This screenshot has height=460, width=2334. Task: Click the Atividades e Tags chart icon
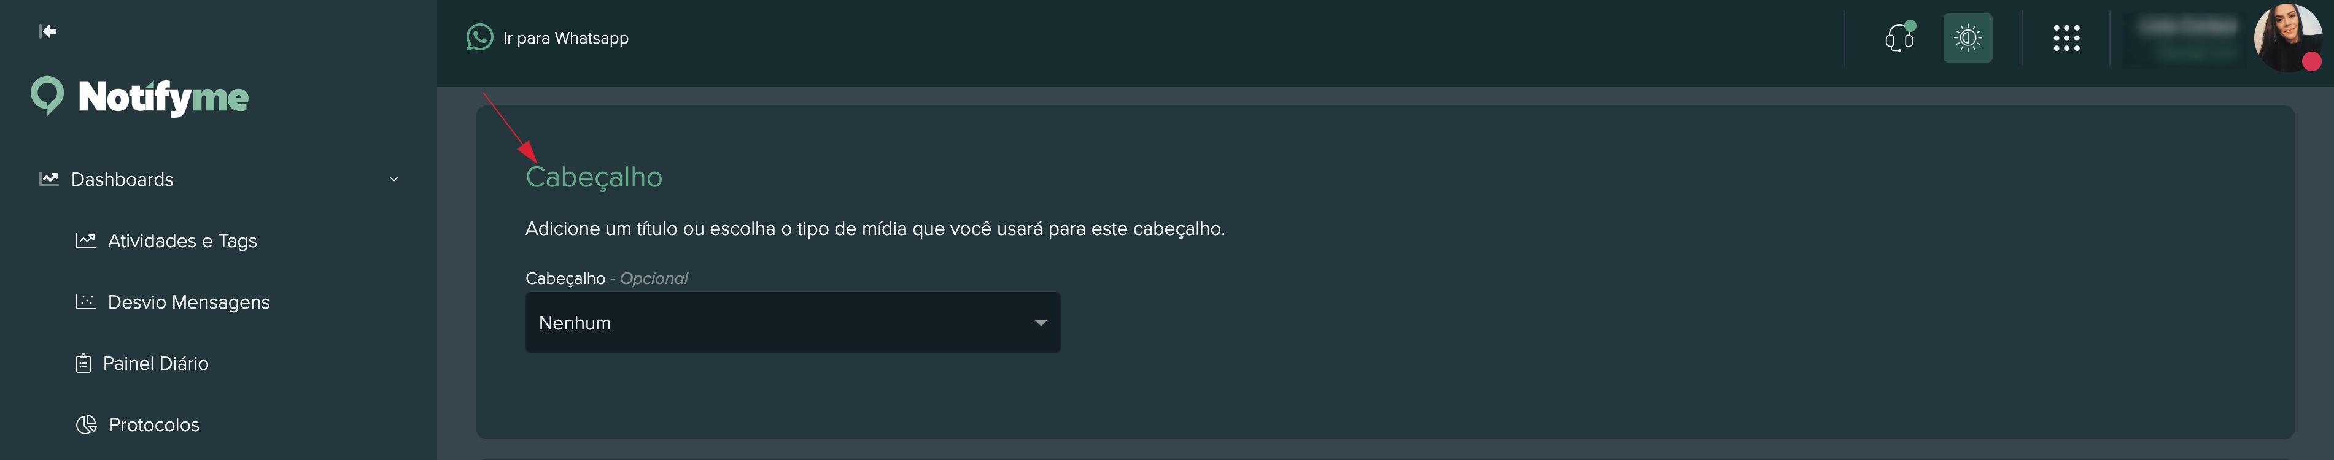tap(85, 241)
